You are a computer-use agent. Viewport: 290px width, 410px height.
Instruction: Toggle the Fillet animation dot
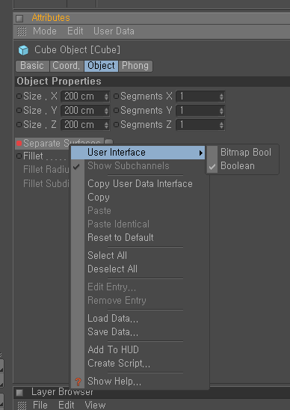tap(19, 156)
